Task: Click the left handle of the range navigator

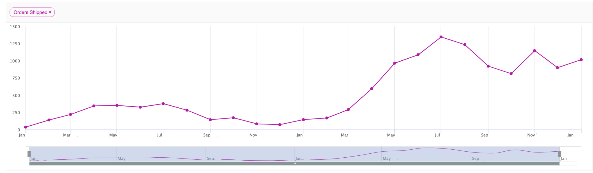Action: (x=29, y=154)
